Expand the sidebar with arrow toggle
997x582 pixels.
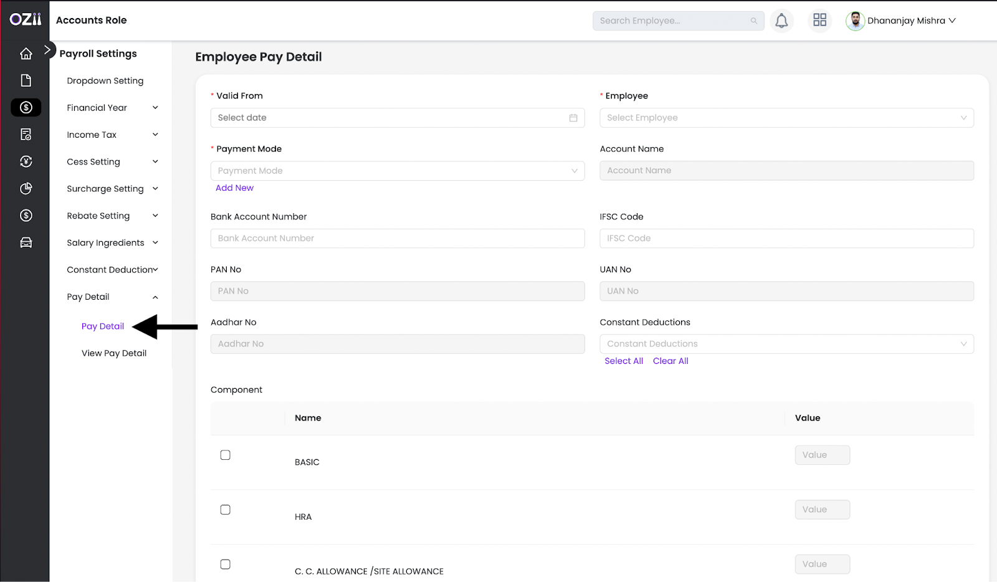pyautogui.click(x=47, y=50)
